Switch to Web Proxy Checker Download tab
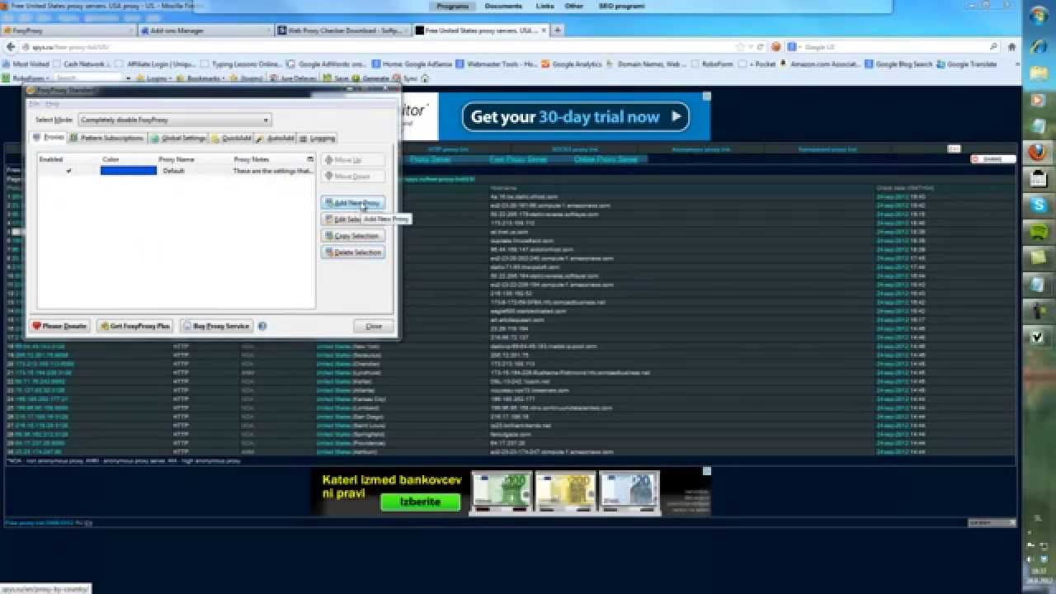The width and height of the screenshot is (1056, 594). pyautogui.click(x=342, y=31)
